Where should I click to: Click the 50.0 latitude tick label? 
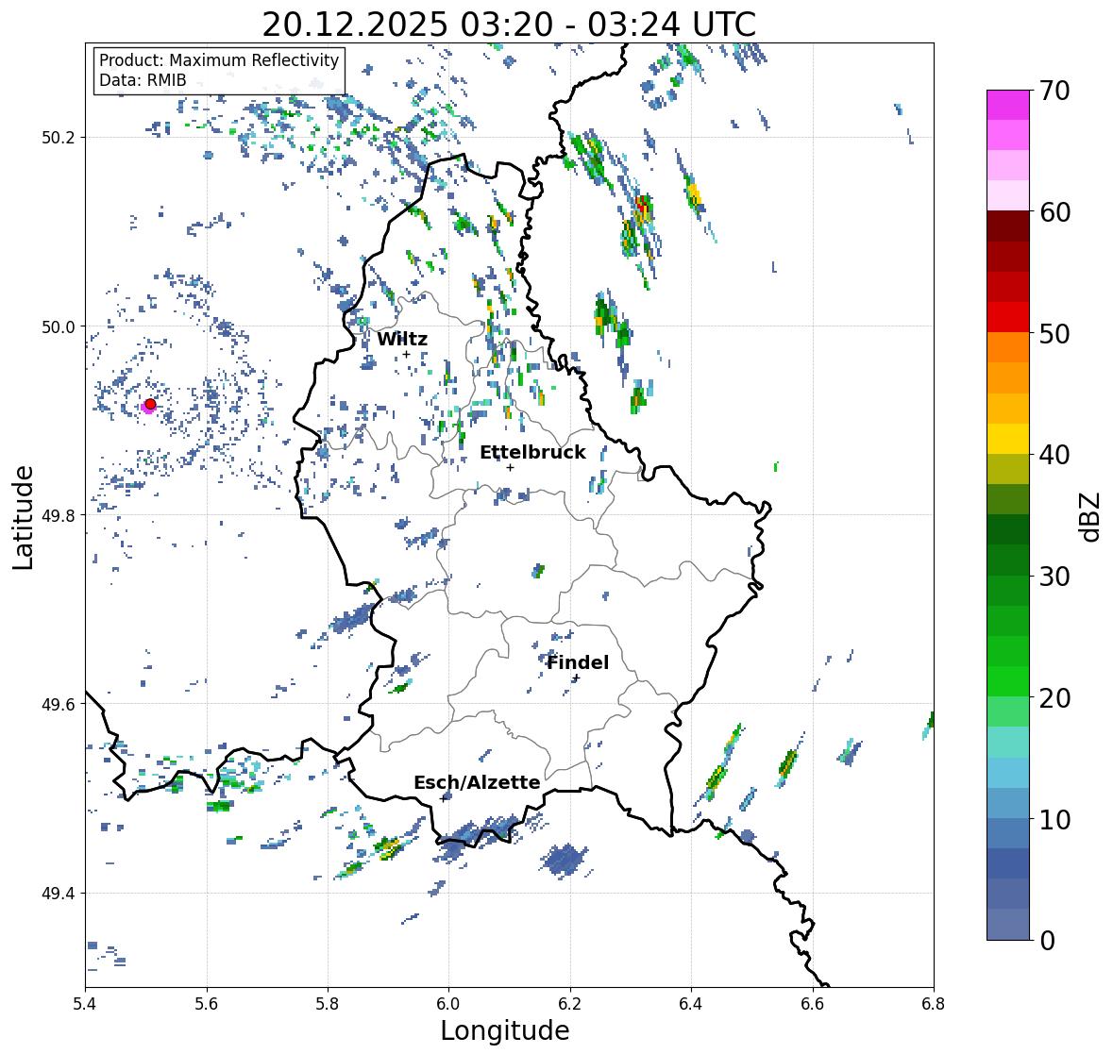point(59,326)
